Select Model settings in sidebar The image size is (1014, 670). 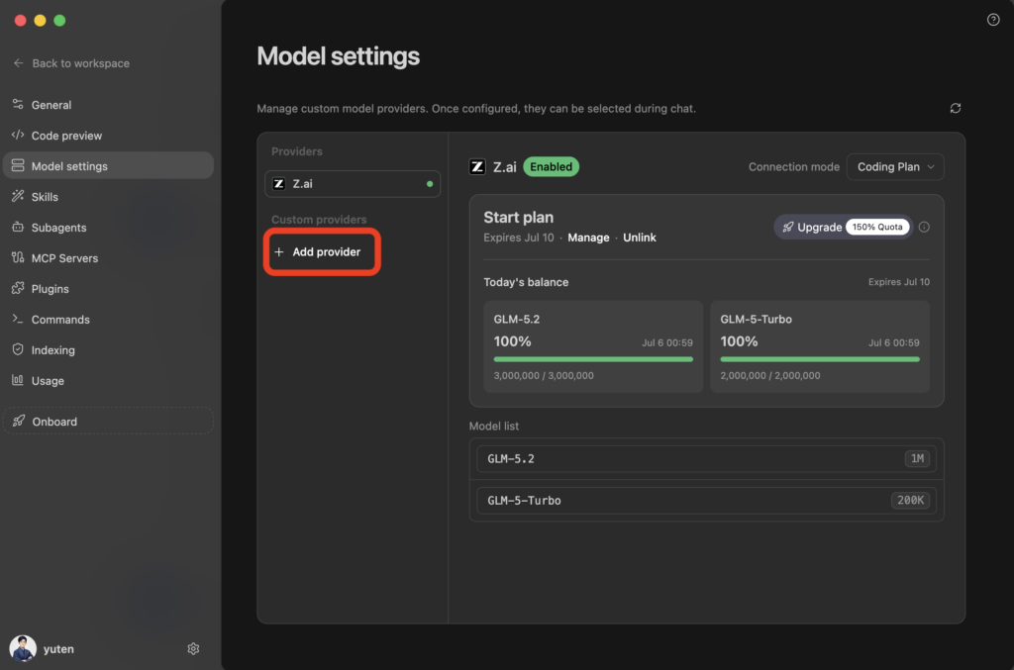pos(108,166)
